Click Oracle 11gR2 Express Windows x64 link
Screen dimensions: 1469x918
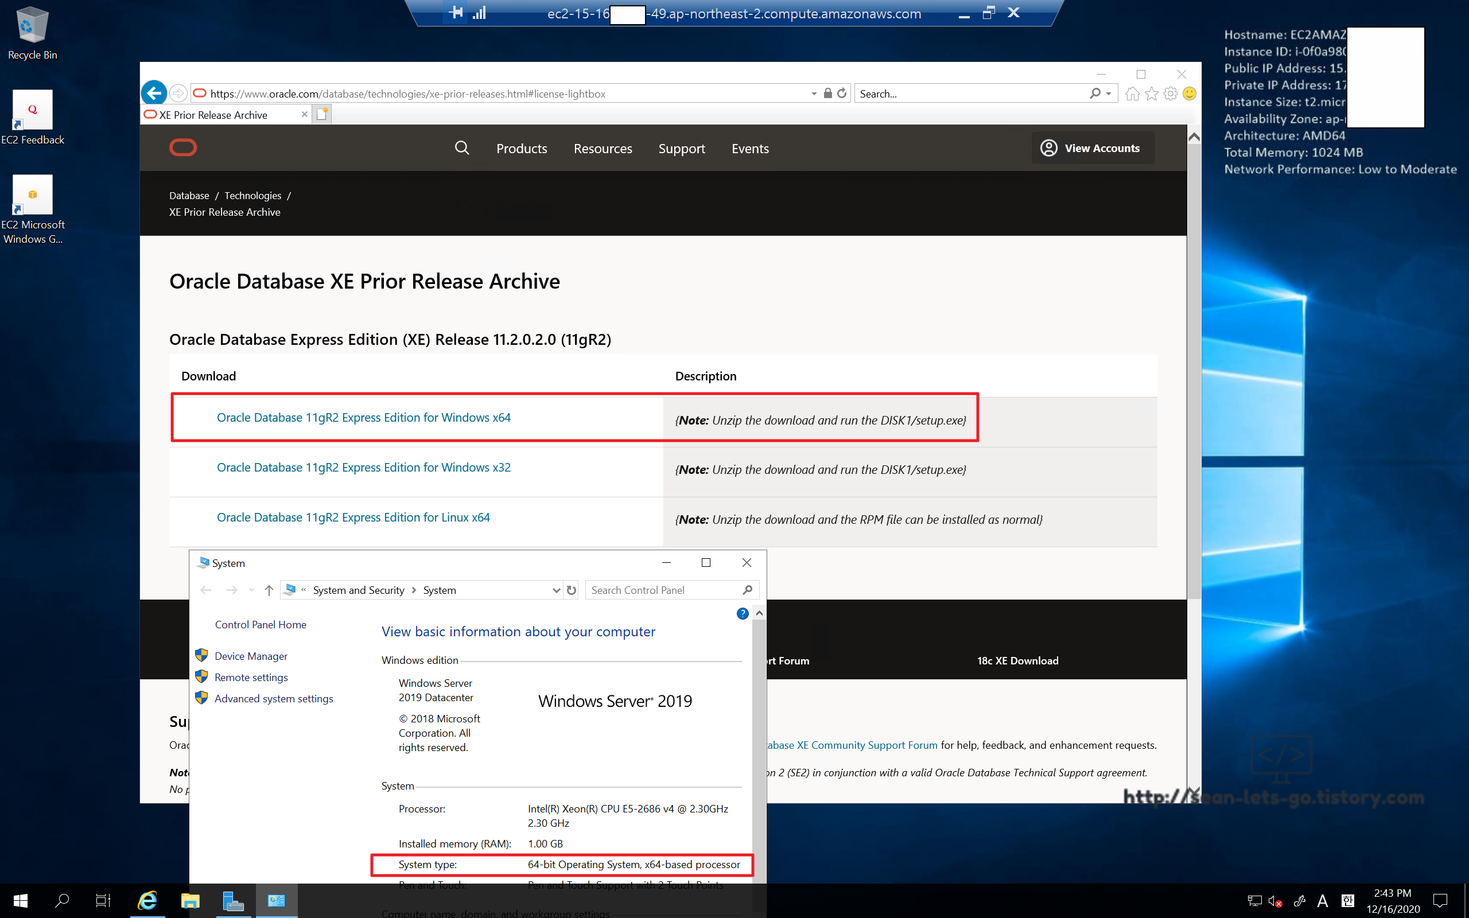[x=363, y=418]
